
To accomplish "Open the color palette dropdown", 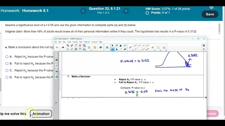I will click(x=152, y=47).
